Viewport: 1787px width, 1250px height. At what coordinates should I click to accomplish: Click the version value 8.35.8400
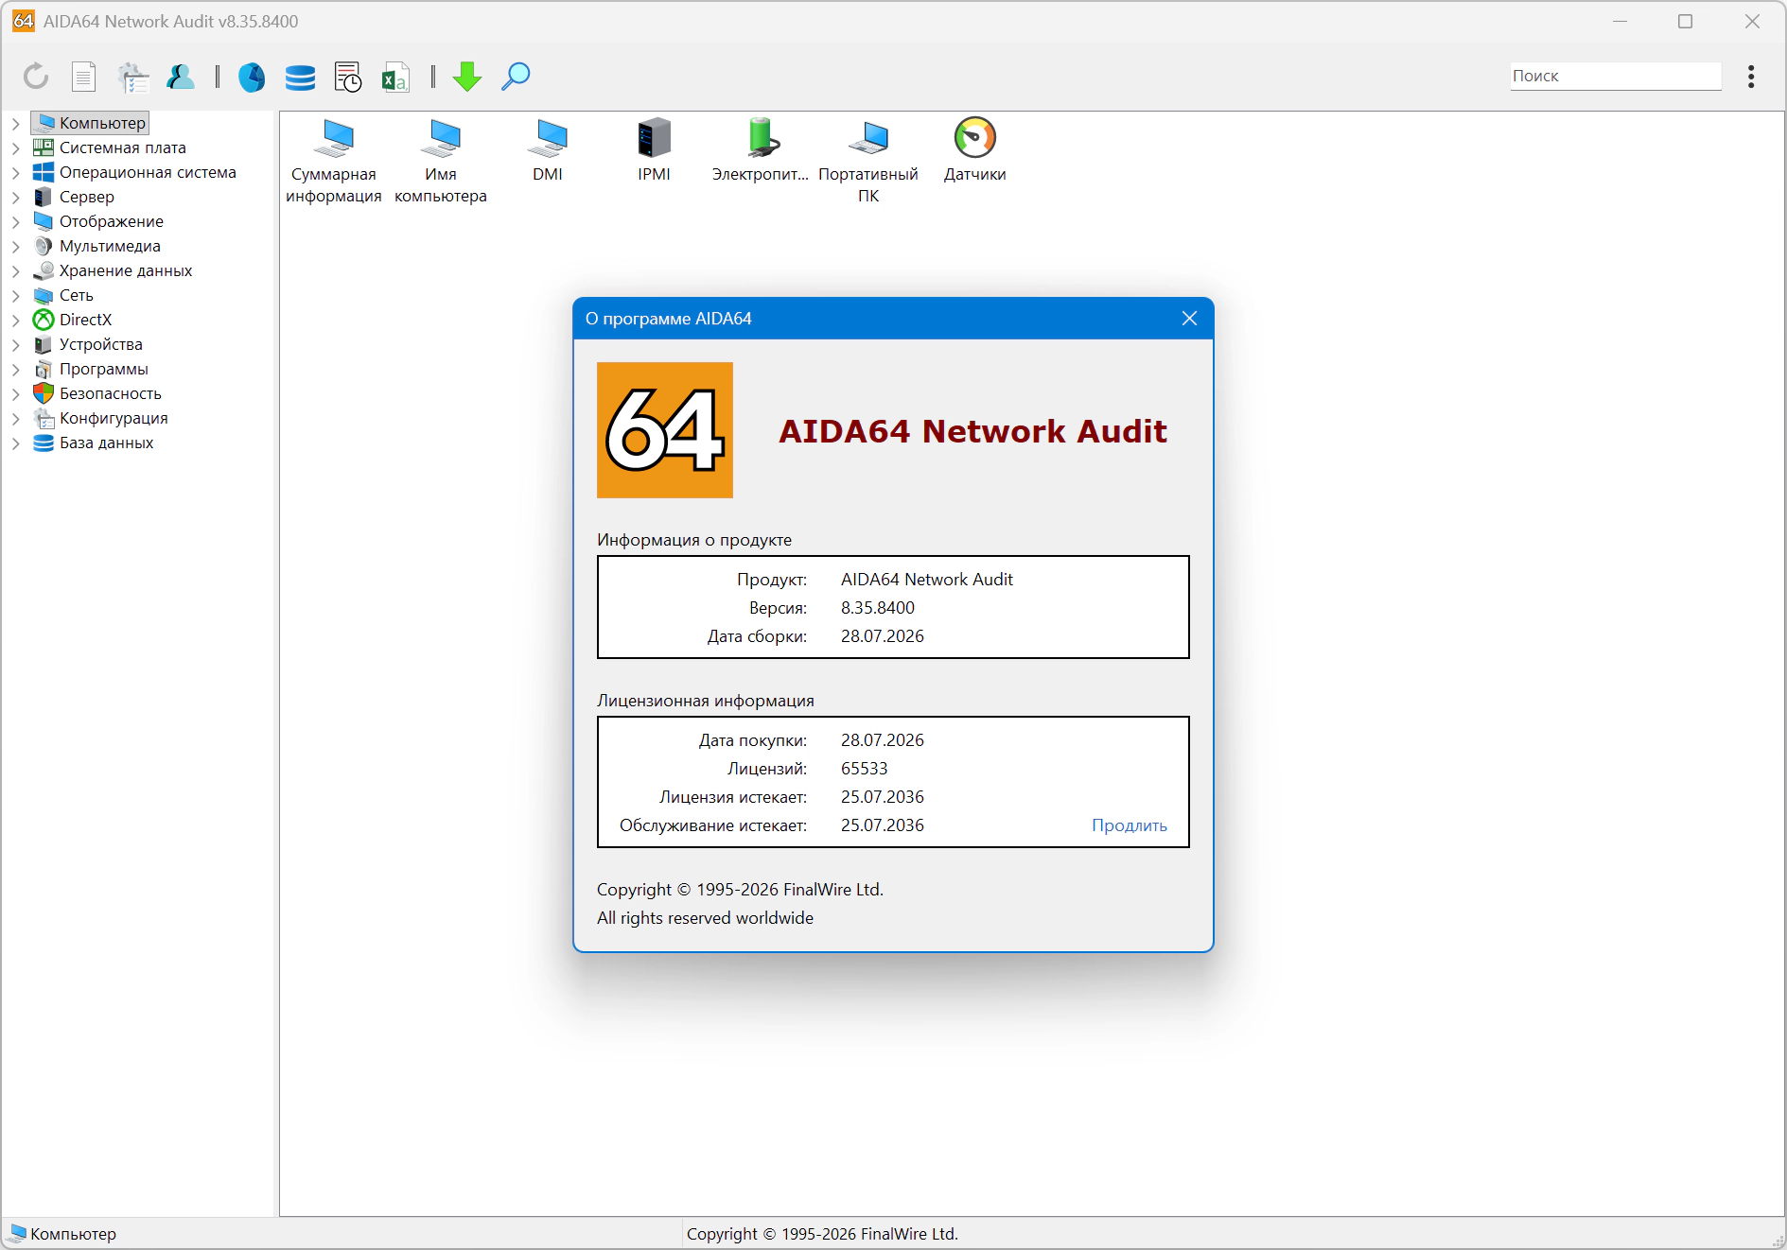pos(878,608)
